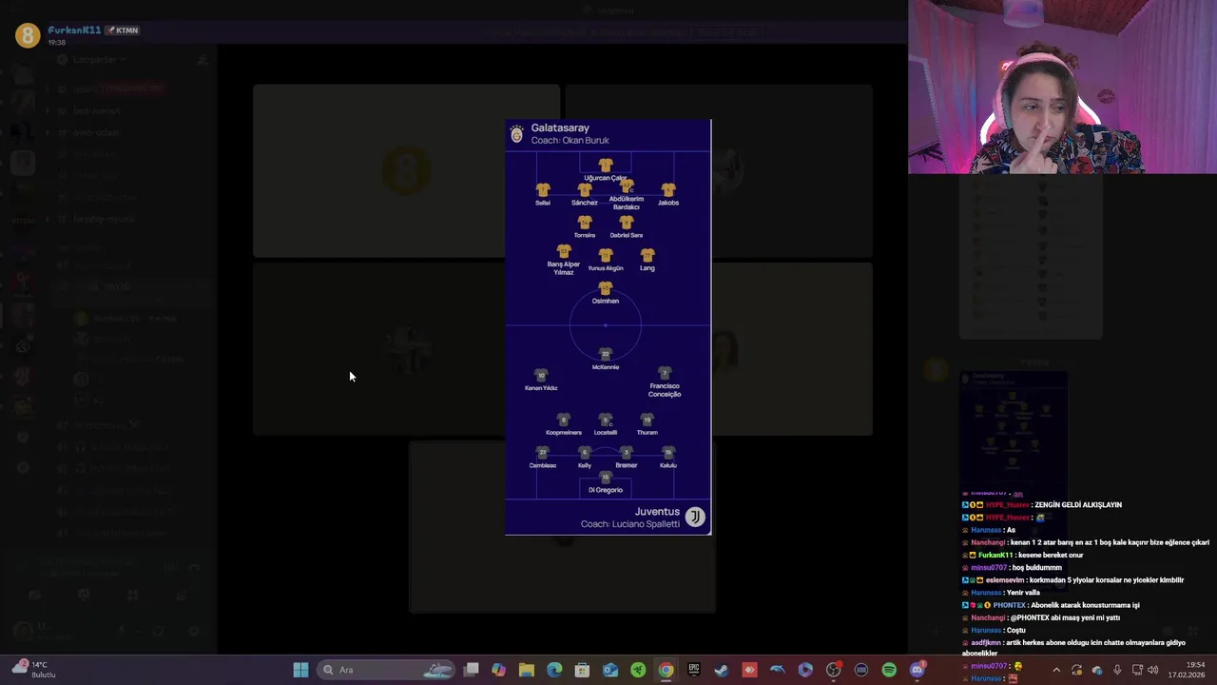
Task: Click the 'Juventus' team title
Action: point(657,512)
